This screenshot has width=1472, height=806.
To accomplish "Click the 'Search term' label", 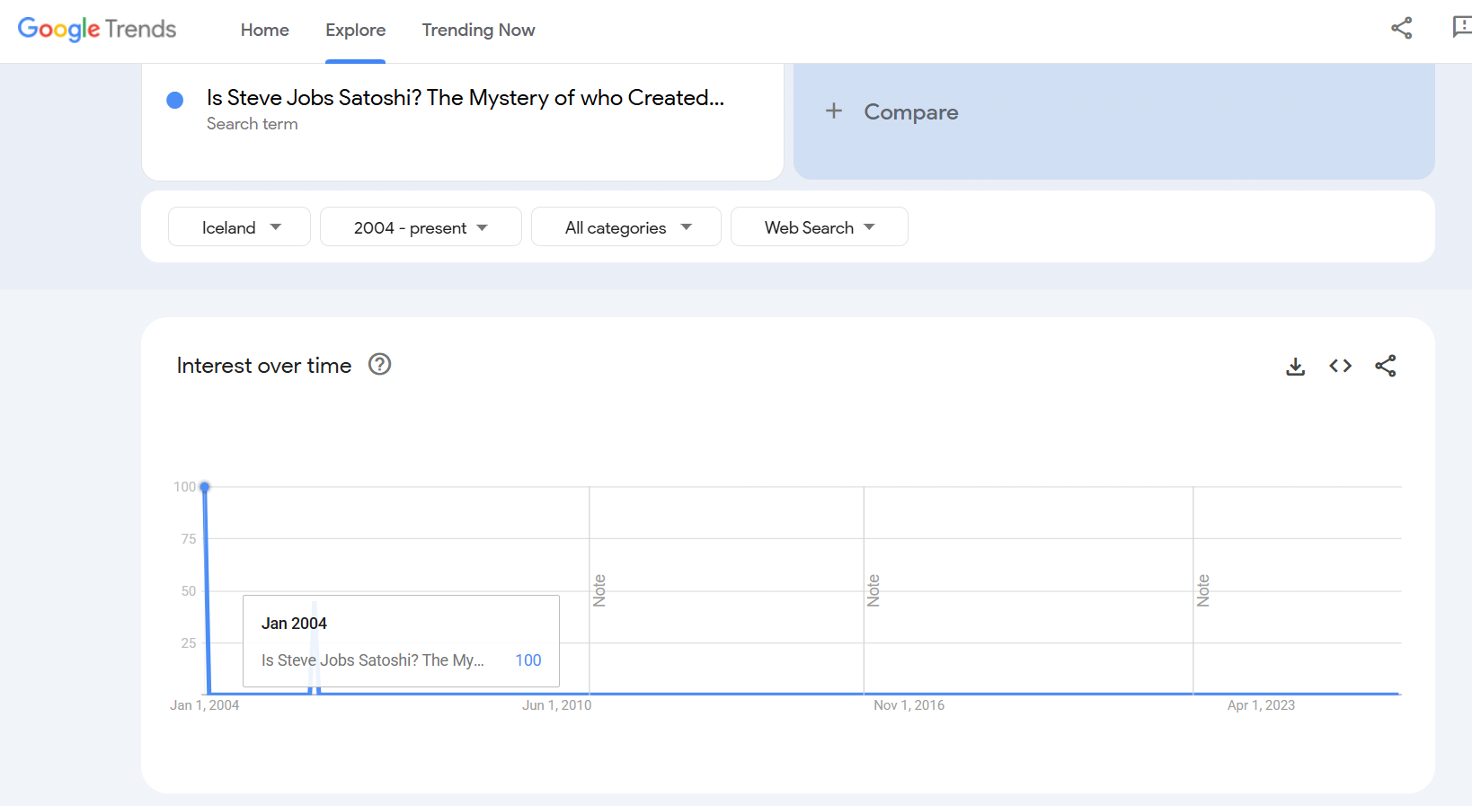I will 253,124.
